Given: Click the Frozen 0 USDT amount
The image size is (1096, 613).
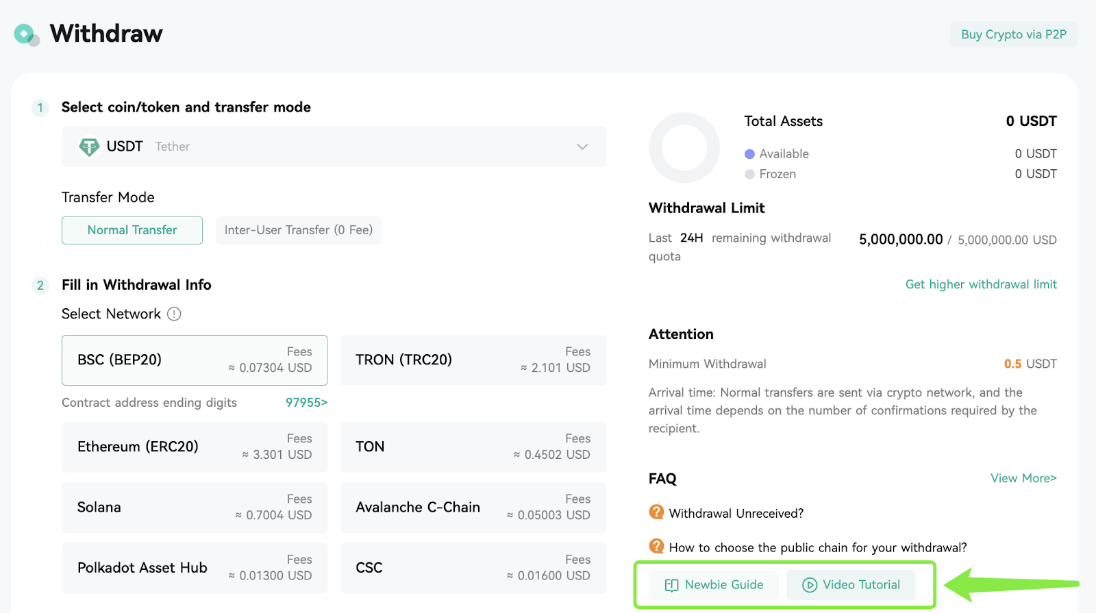Looking at the screenshot, I should (x=1036, y=174).
